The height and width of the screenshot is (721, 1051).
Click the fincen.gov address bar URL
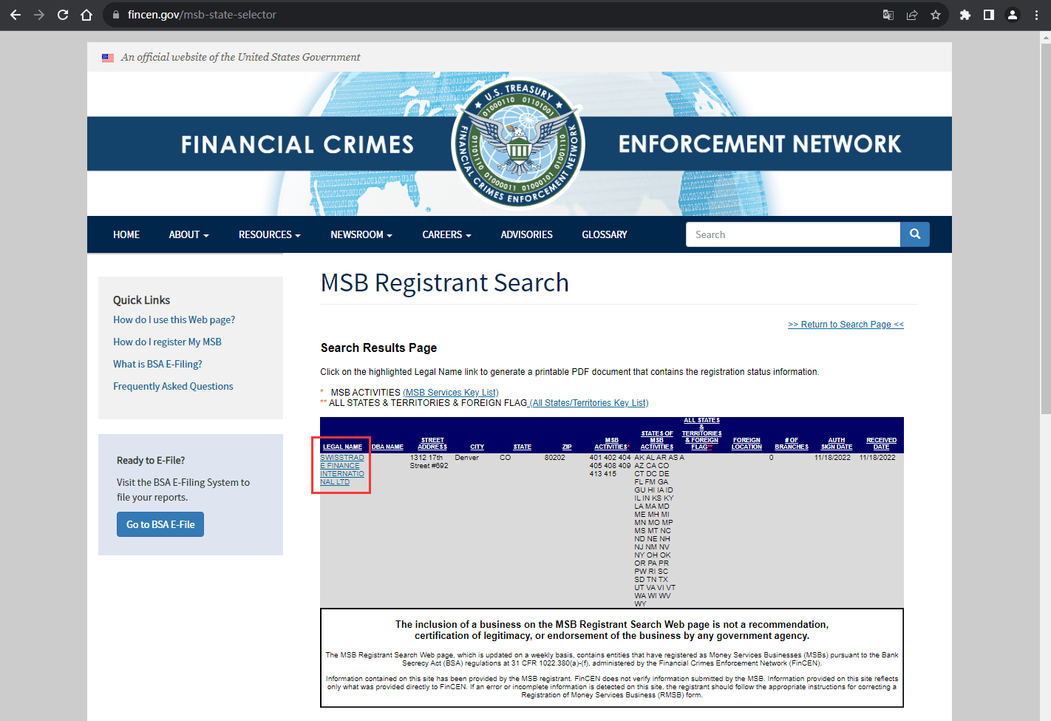(x=202, y=15)
